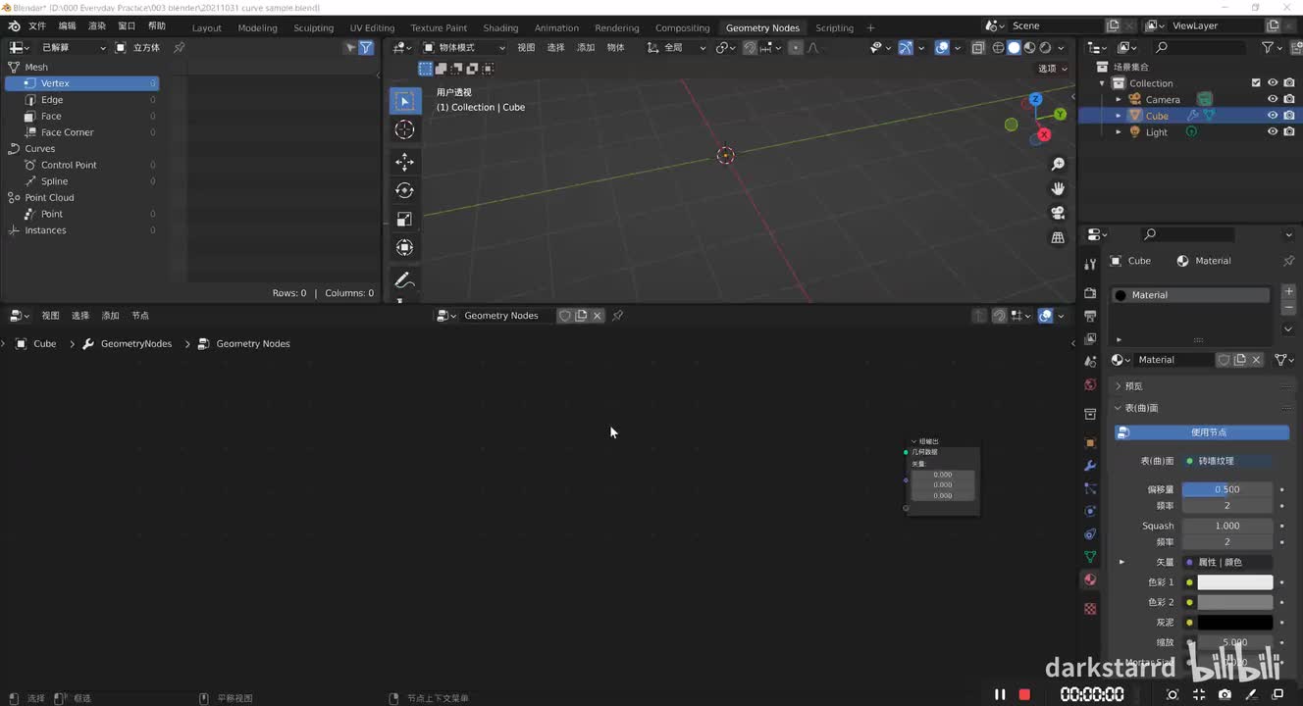Screen dimensions: 1303x706
Task: Click the pin icon in properties header
Action: click(x=1288, y=261)
